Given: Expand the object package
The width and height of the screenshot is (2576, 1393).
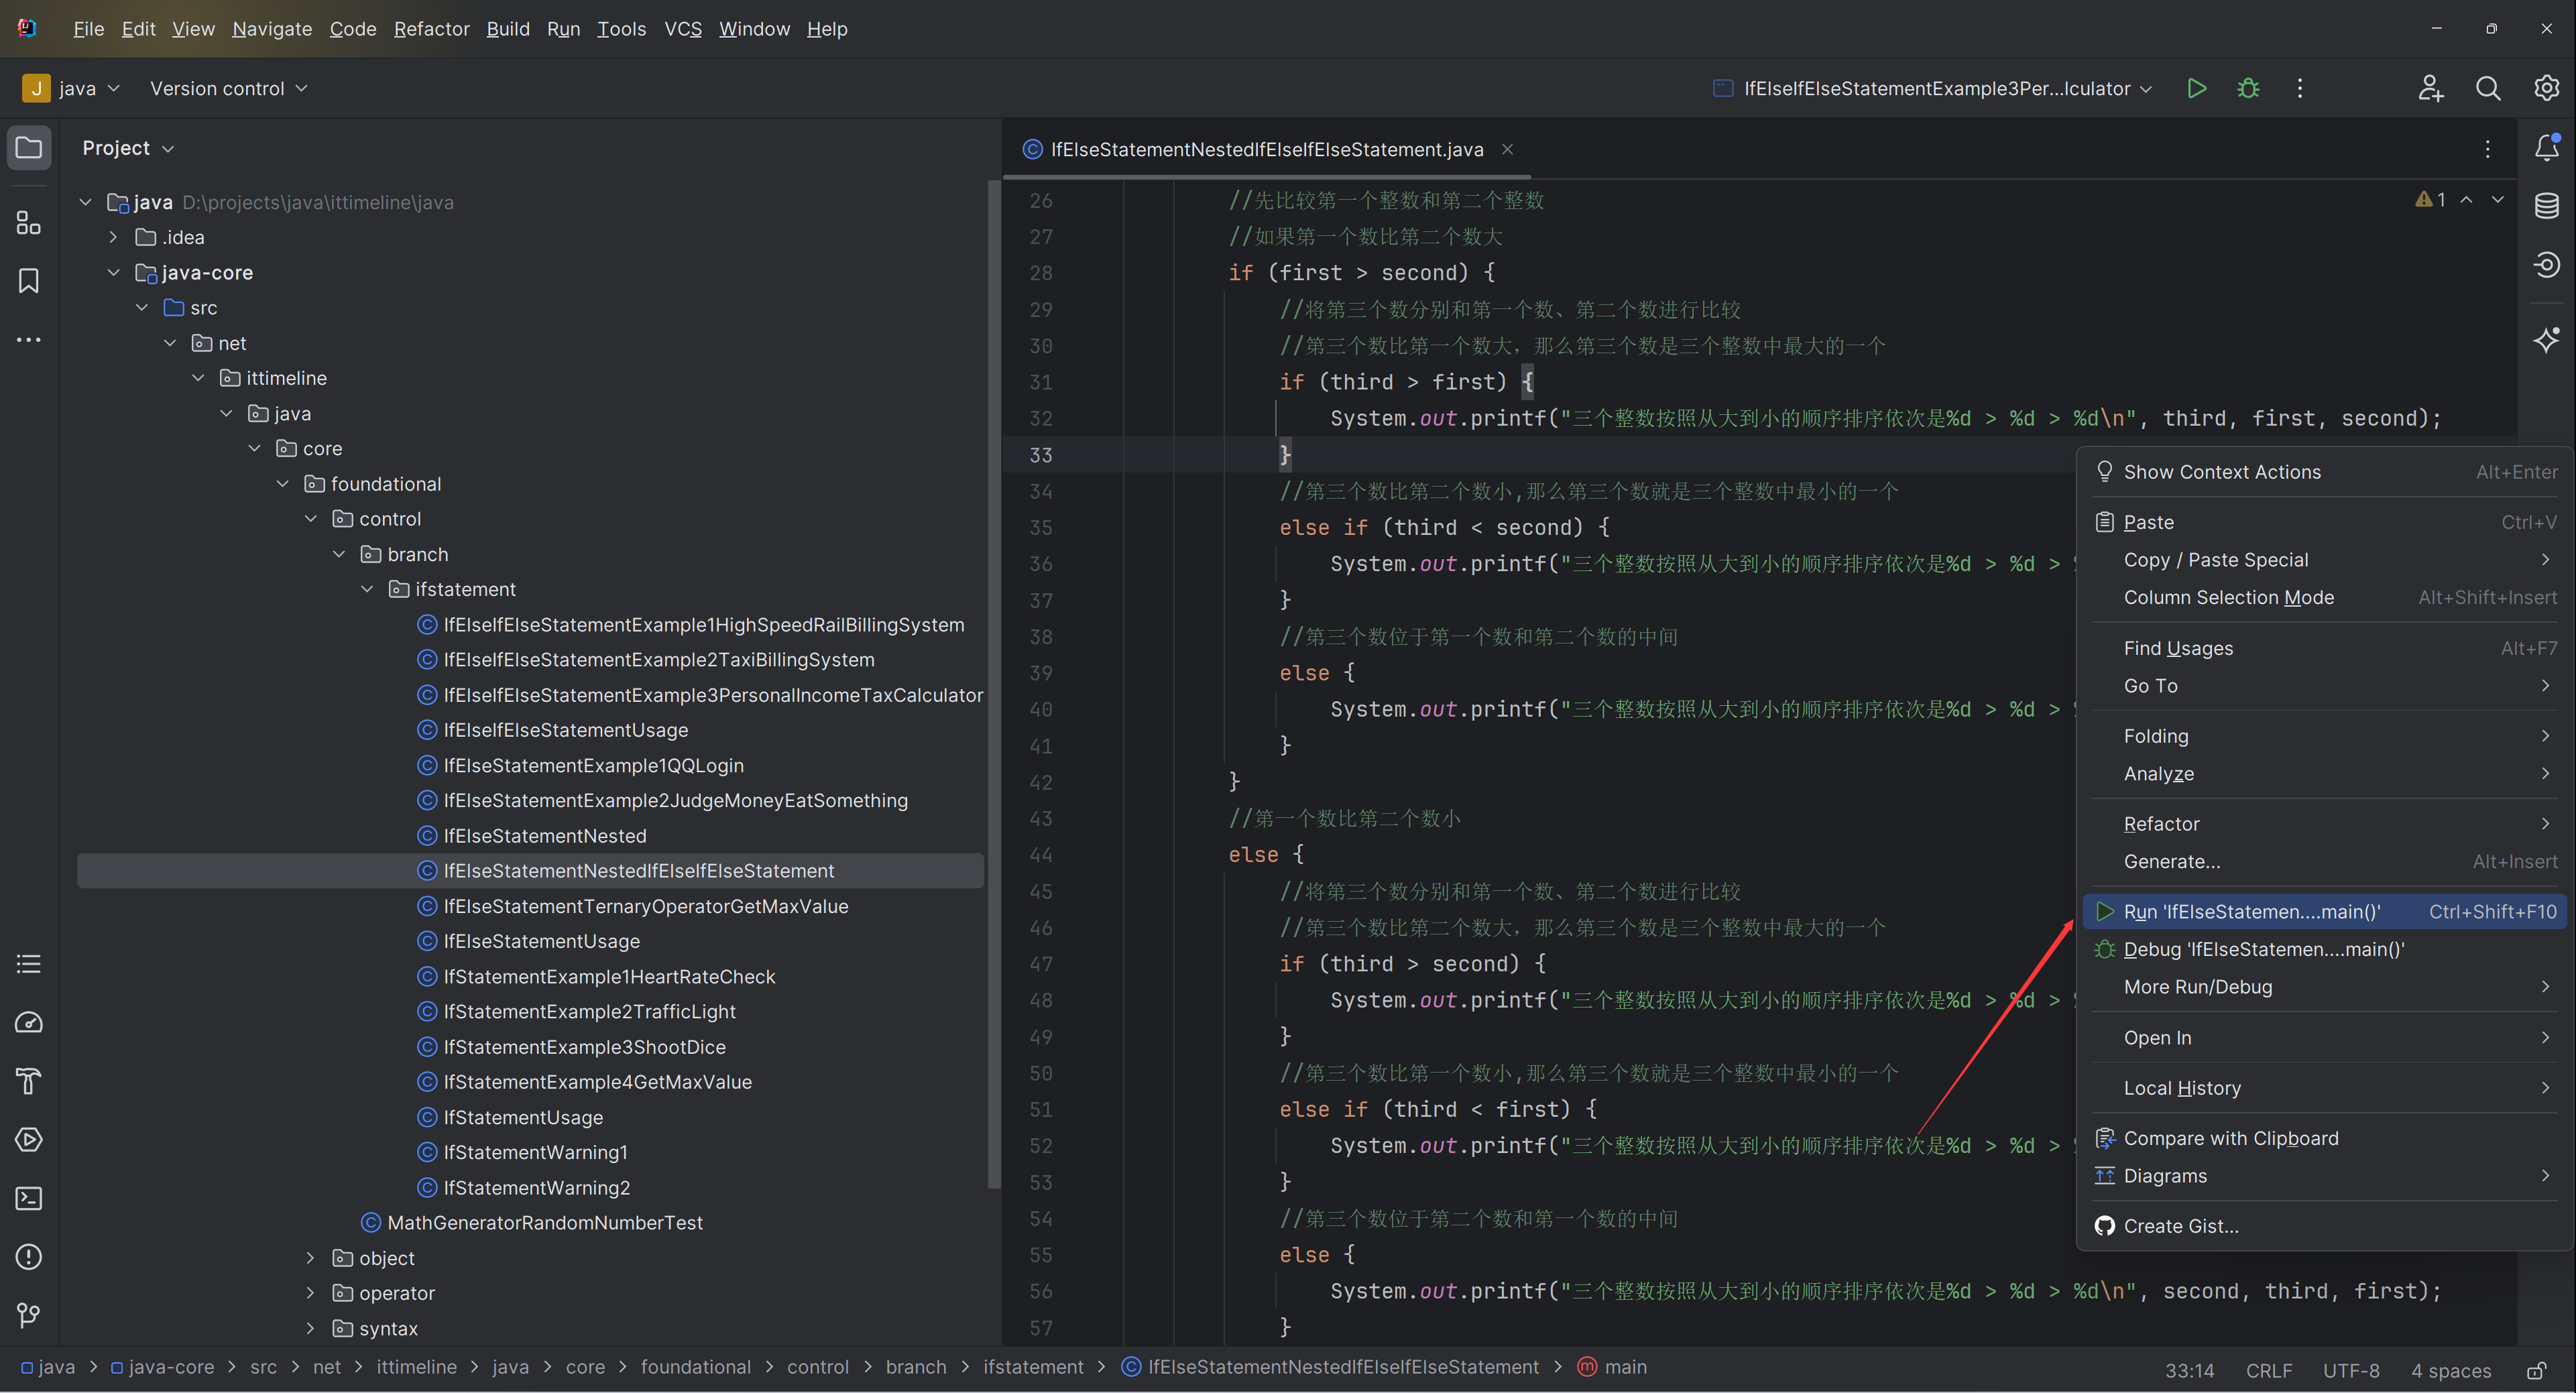Looking at the screenshot, I should (x=310, y=1258).
